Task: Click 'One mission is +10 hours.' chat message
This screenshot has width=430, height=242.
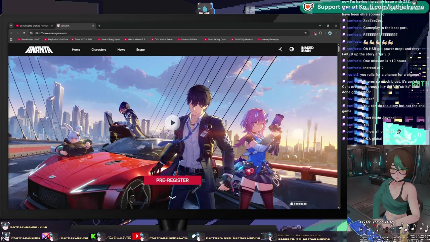Action: tap(385, 61)
